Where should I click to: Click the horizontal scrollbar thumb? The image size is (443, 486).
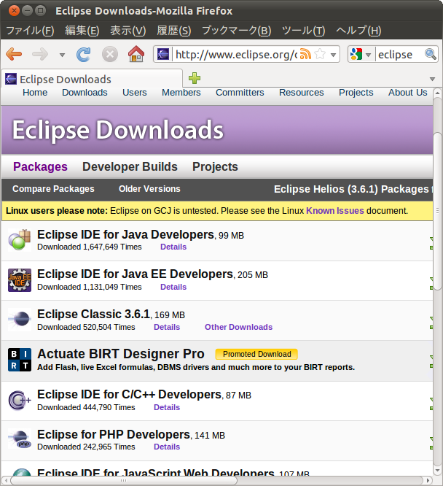124,481
